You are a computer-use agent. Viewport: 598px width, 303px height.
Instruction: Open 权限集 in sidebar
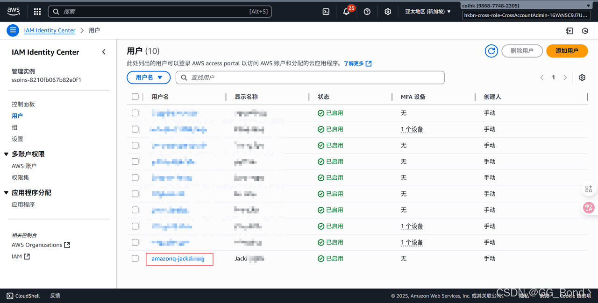coord(20,177)
